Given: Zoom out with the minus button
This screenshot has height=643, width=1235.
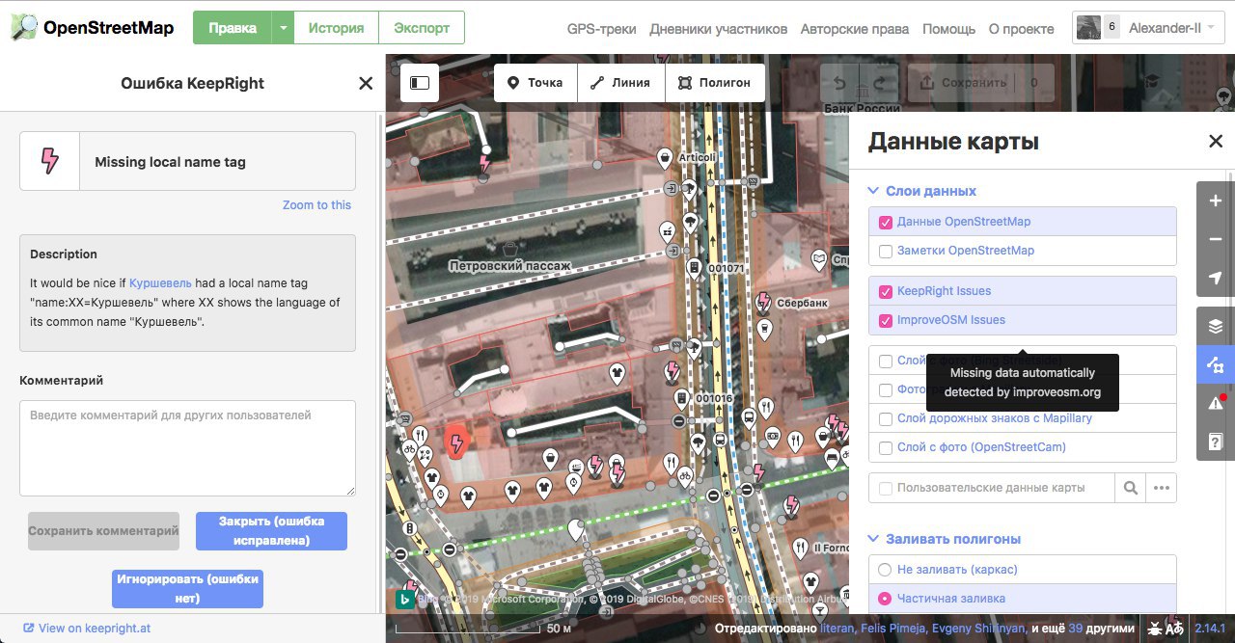Looking at the screenshot, I should [x=1215, y=239].
